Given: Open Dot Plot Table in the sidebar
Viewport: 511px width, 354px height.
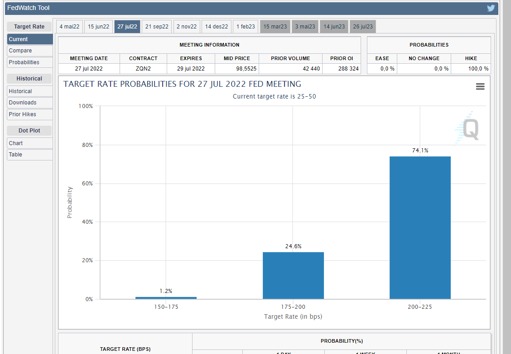Looking at the screenshot, I should click(x=29, y=155).
